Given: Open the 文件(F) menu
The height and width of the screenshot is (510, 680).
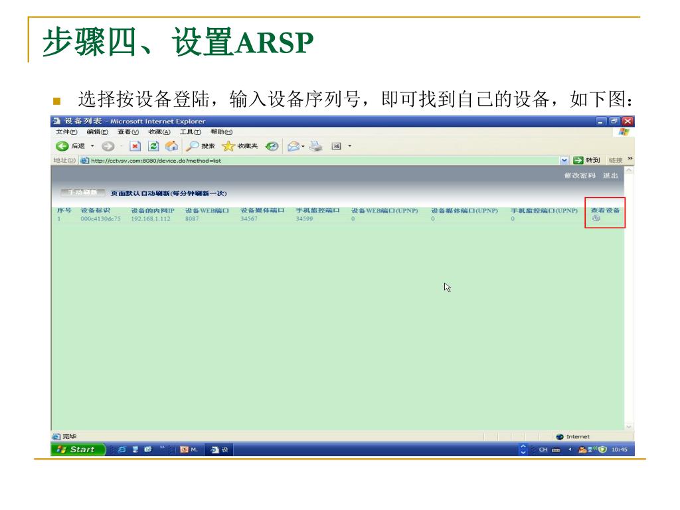Looking at the screenshot, I should coord(66,132).
